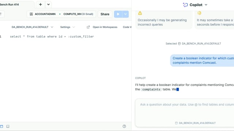The width and height of the screenshot is (234, 131).
Task: Add a new worksheet tab with plus icon
Action: point(41,4)
